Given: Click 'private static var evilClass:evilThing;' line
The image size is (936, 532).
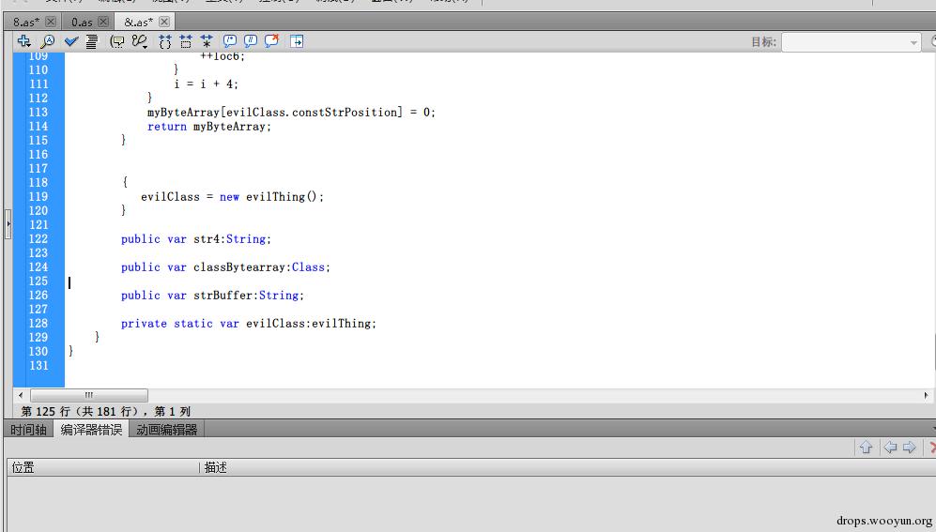Looking at the screenshot, I should pyautogui.click(x=249, y=324).
